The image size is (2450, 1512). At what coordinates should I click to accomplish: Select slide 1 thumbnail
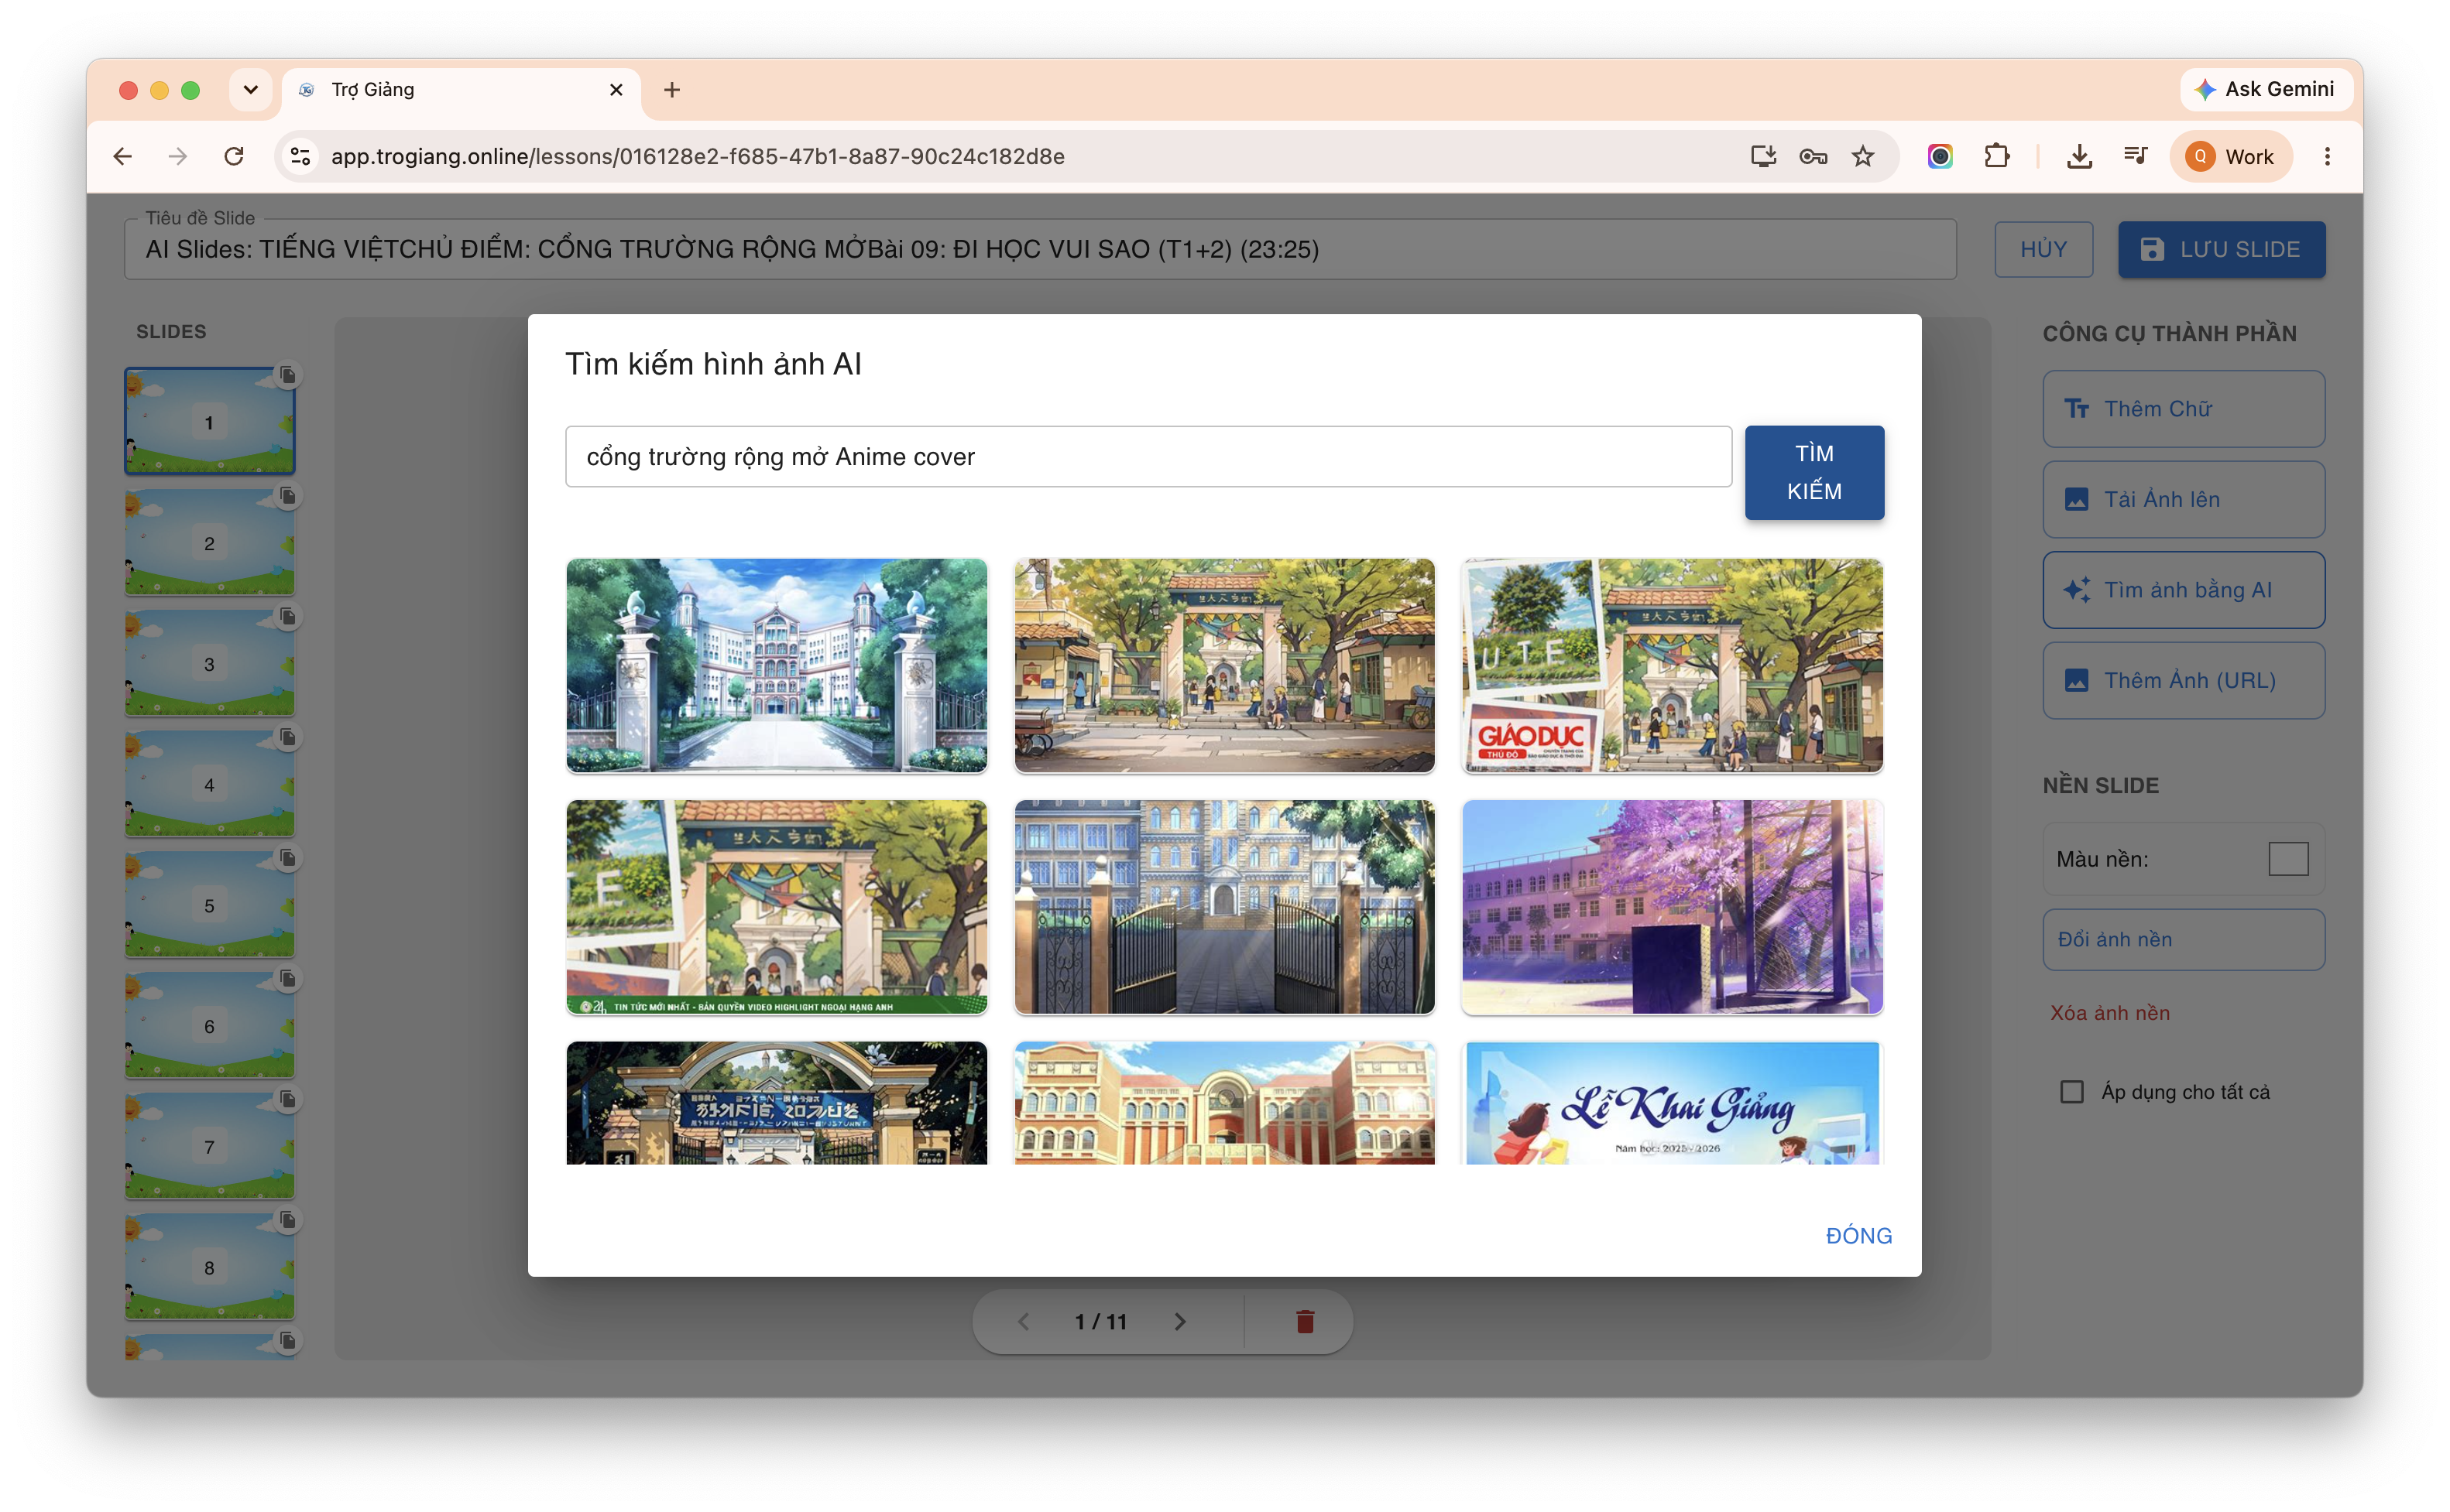209,421
